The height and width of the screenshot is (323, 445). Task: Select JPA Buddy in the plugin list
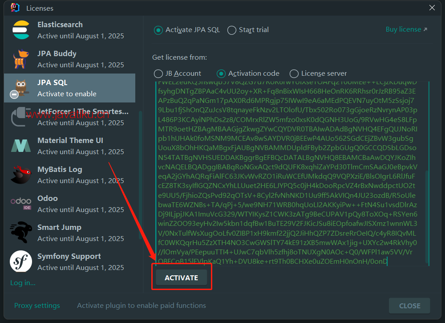point(69,59)
